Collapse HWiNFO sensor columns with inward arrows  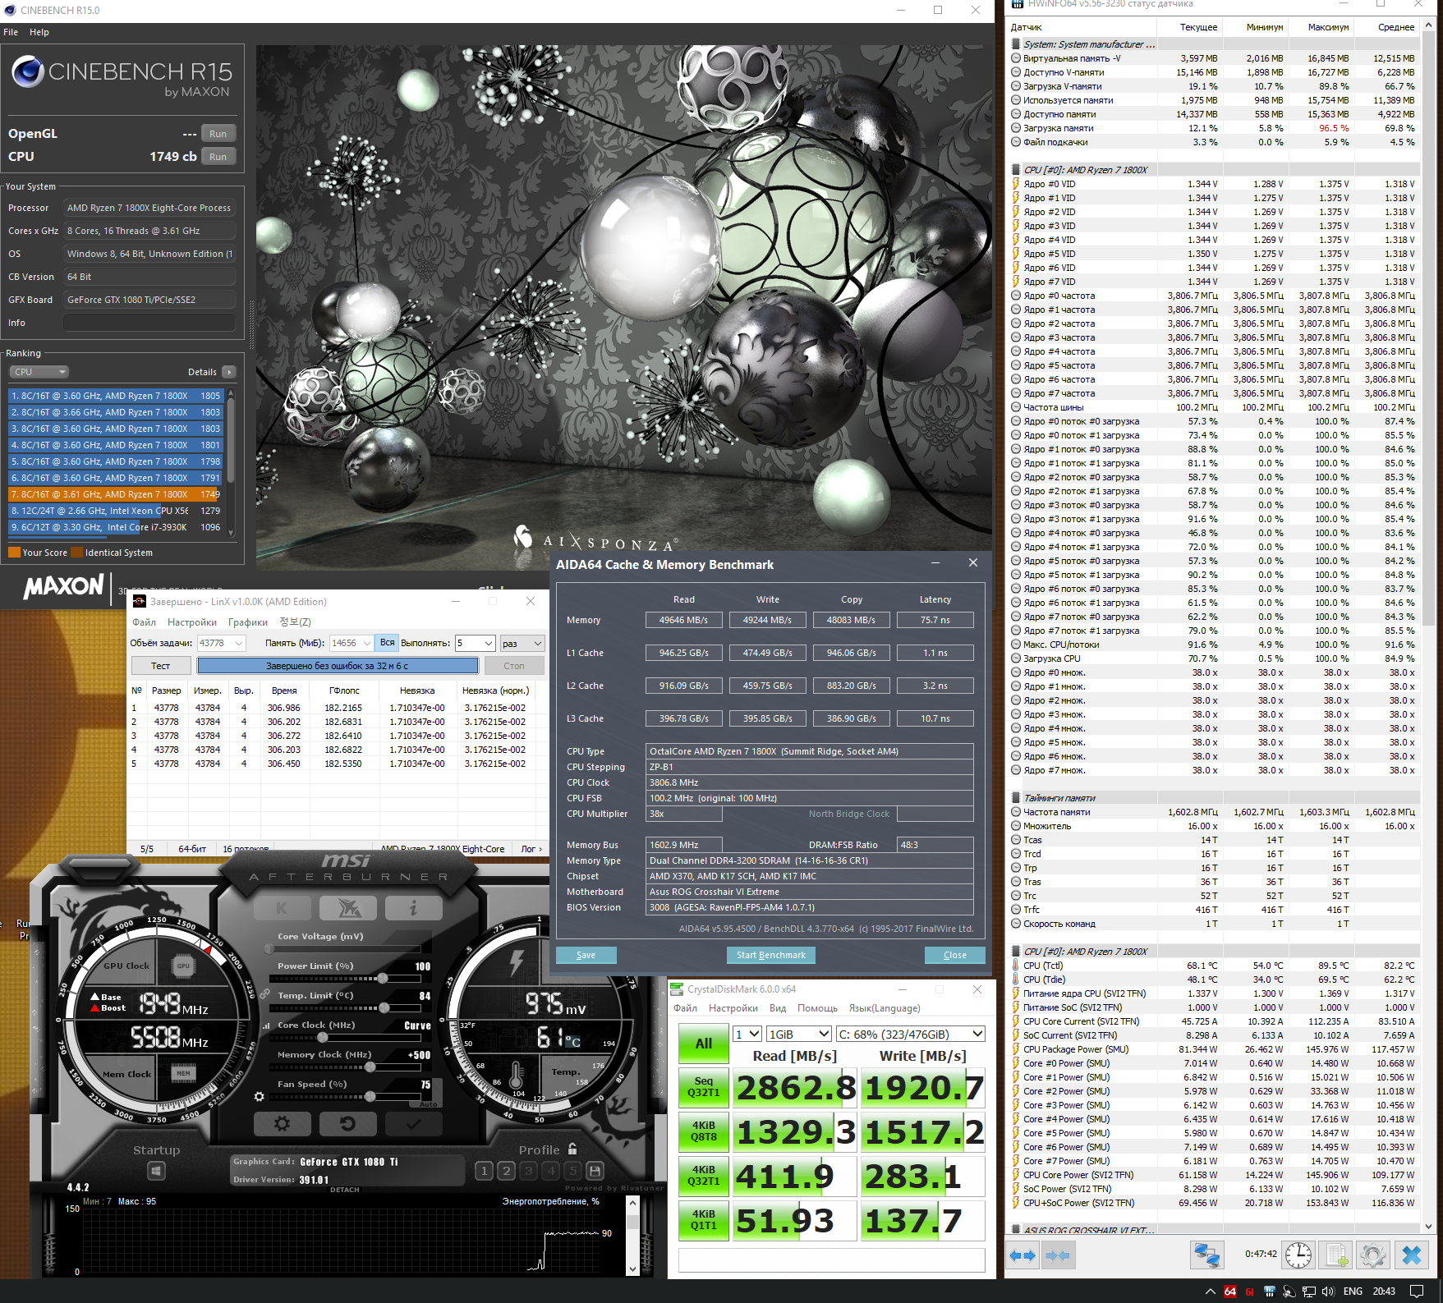(1058, 1255)
